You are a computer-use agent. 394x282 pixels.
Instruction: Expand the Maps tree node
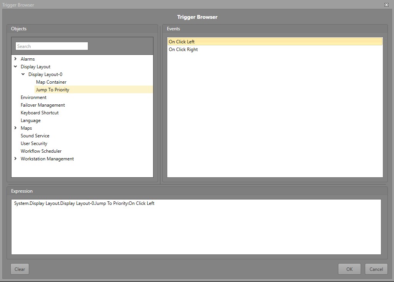tap(15, 128)
